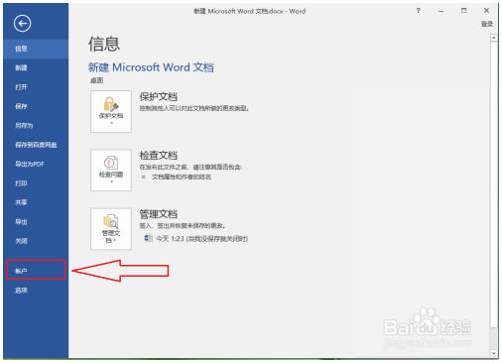Click 保存 in the sidebar
This screenshot has height=363, width=502.
coord(36,106)
